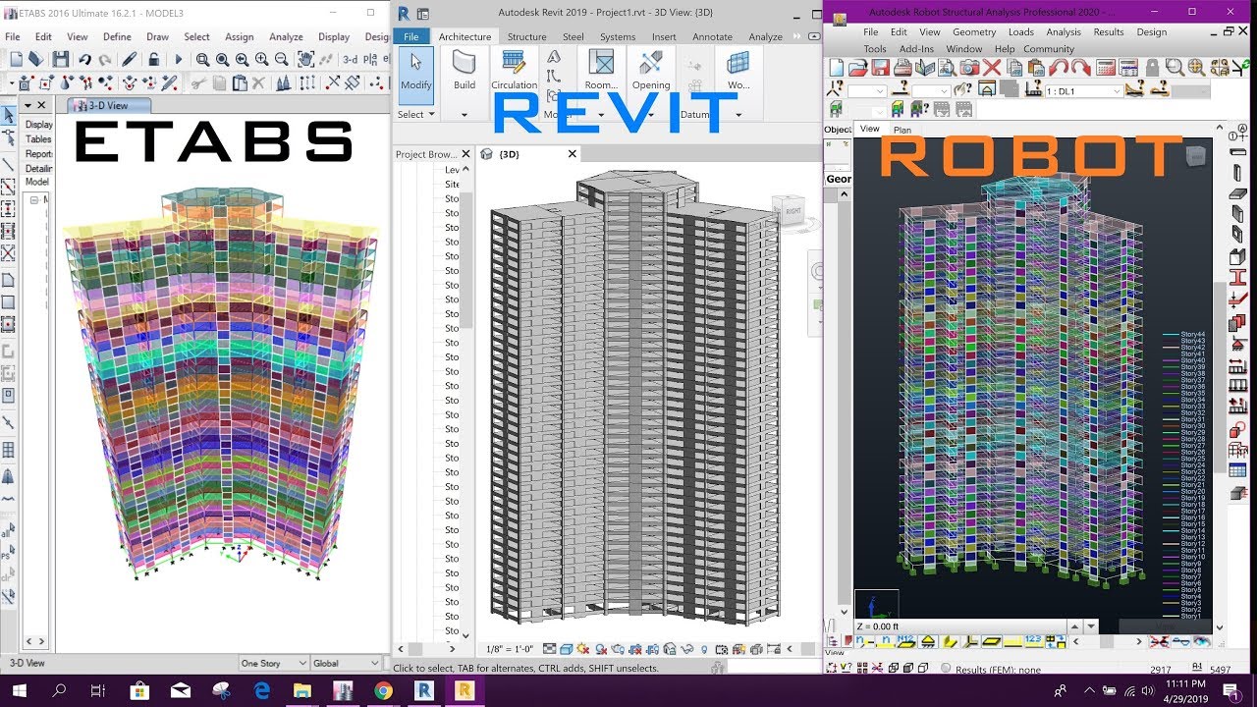Switch ETABS to 3-d view button
Image resolution: width=1257 pixels, height=707 pixels.
click(350, 60)
